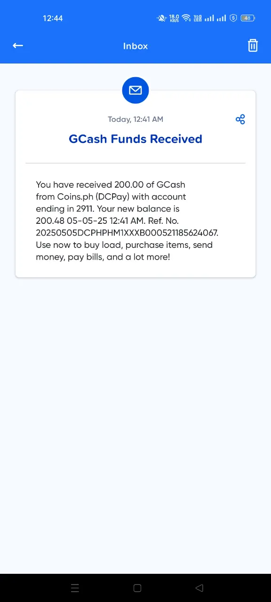Tap the dollar shield status icon

[233, 18]
